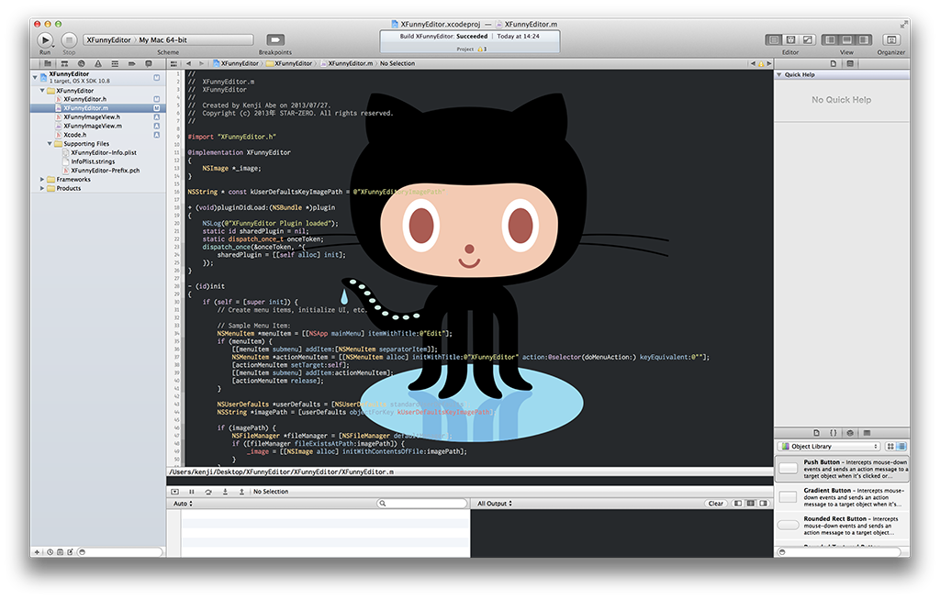Toggle the debug area visibility
This screenshot has width=940, height=599.
click(847, 39)
